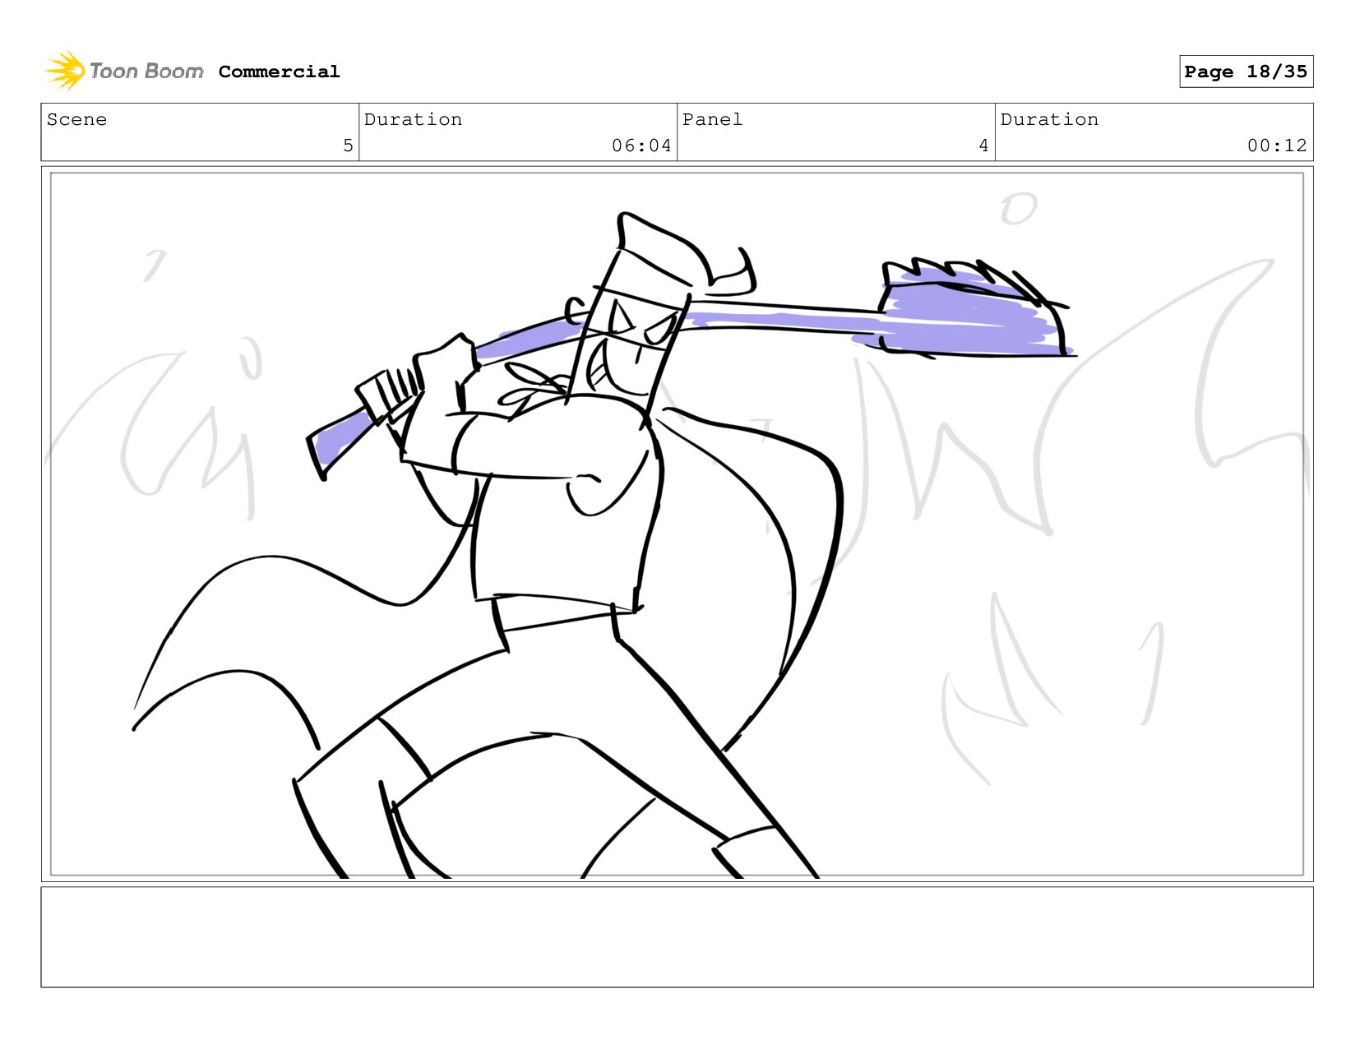
Task: Click the 'Scene' header label
Action: tap(76, 119)
